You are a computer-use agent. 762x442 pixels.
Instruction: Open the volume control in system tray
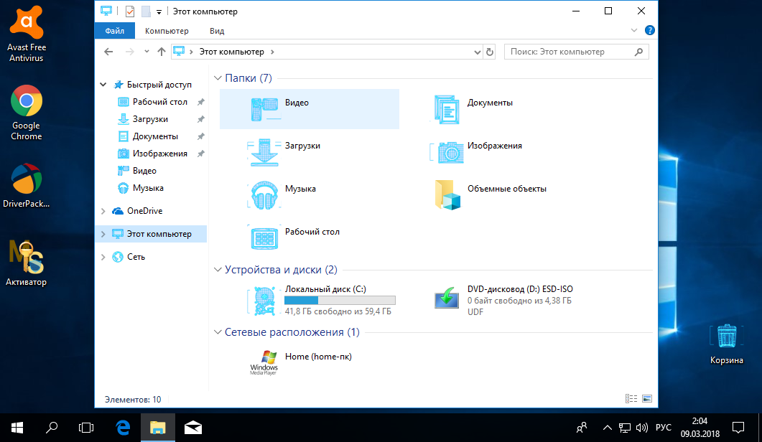pos(642,428)
